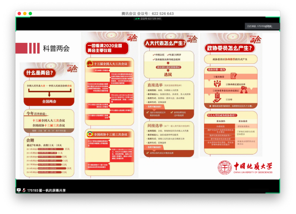Screen dimensions: 296x214
Task: Click the microphone icon beside 175193
Action: [24, 190]
